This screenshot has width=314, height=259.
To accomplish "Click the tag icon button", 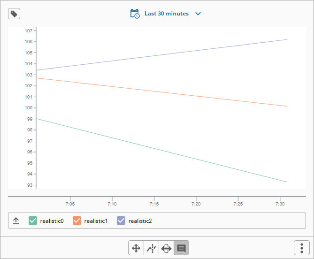I will coord(14,14).
